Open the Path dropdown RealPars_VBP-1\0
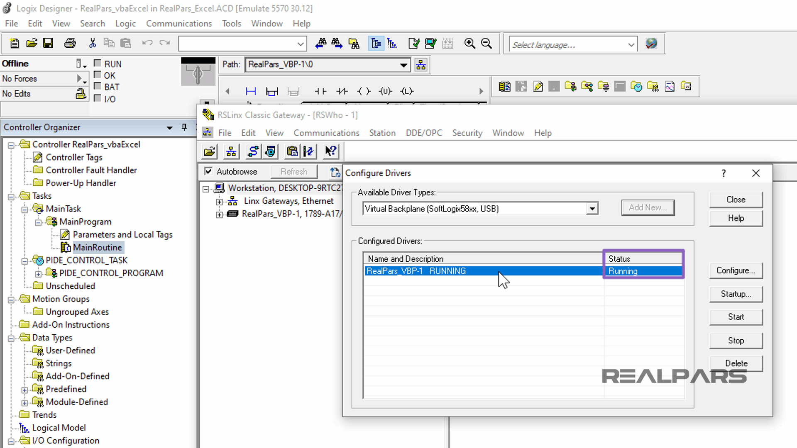Image resolution: width=797 pixels, height=448 pixels. (403, 65)
